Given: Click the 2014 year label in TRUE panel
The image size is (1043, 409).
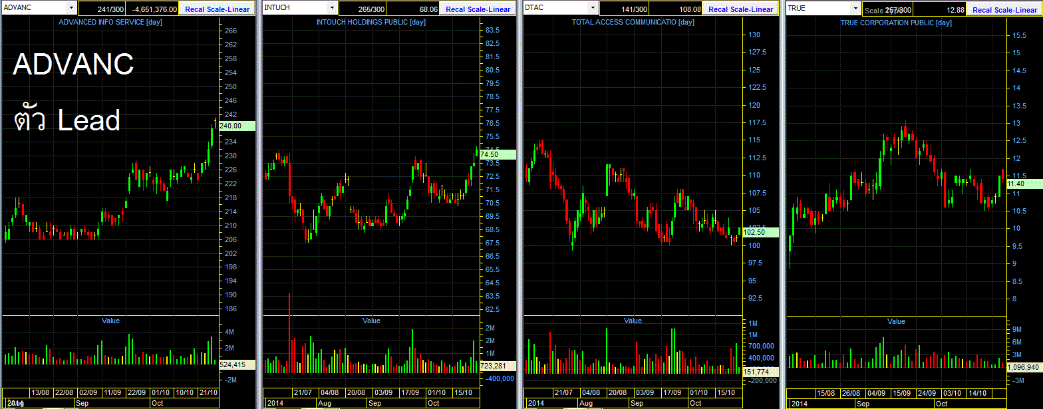Looking at the screenshot, I should (800, 404).
